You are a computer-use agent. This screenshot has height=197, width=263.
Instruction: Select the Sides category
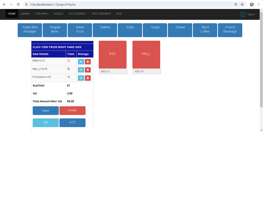click(x=130, y=30)
